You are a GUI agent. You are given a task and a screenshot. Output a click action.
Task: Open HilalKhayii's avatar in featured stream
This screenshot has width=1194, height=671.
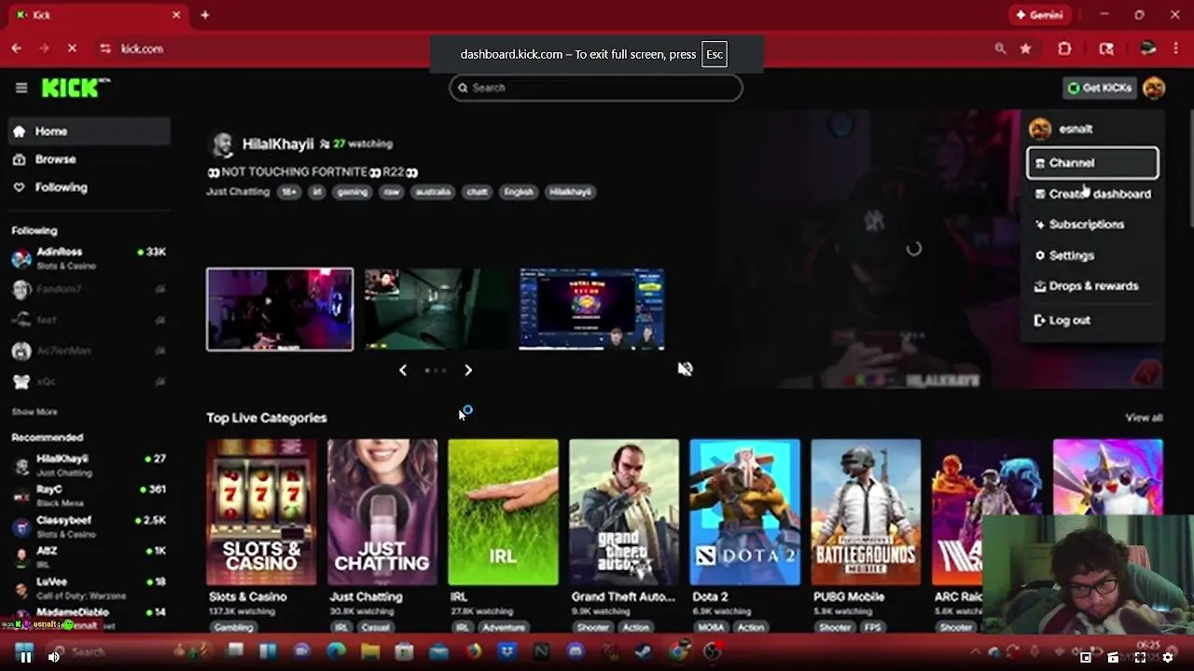tap(222, 144)
